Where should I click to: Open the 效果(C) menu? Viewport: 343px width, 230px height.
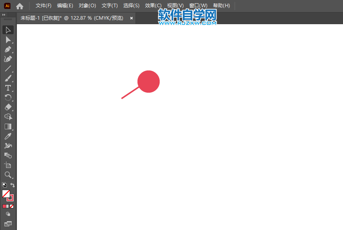tap(153, 6)
